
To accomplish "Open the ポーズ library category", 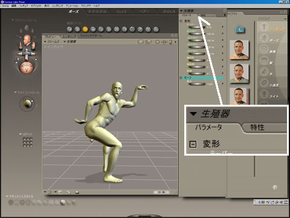I will tap(274, 41).
